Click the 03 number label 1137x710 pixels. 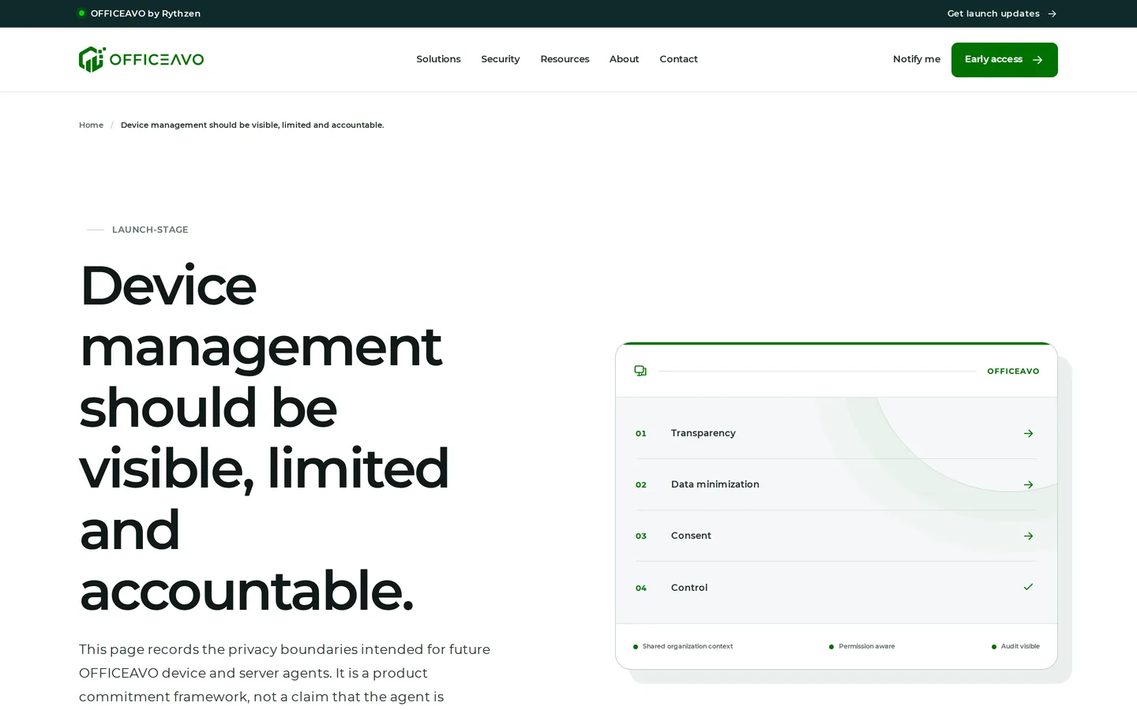pos(641,536)
